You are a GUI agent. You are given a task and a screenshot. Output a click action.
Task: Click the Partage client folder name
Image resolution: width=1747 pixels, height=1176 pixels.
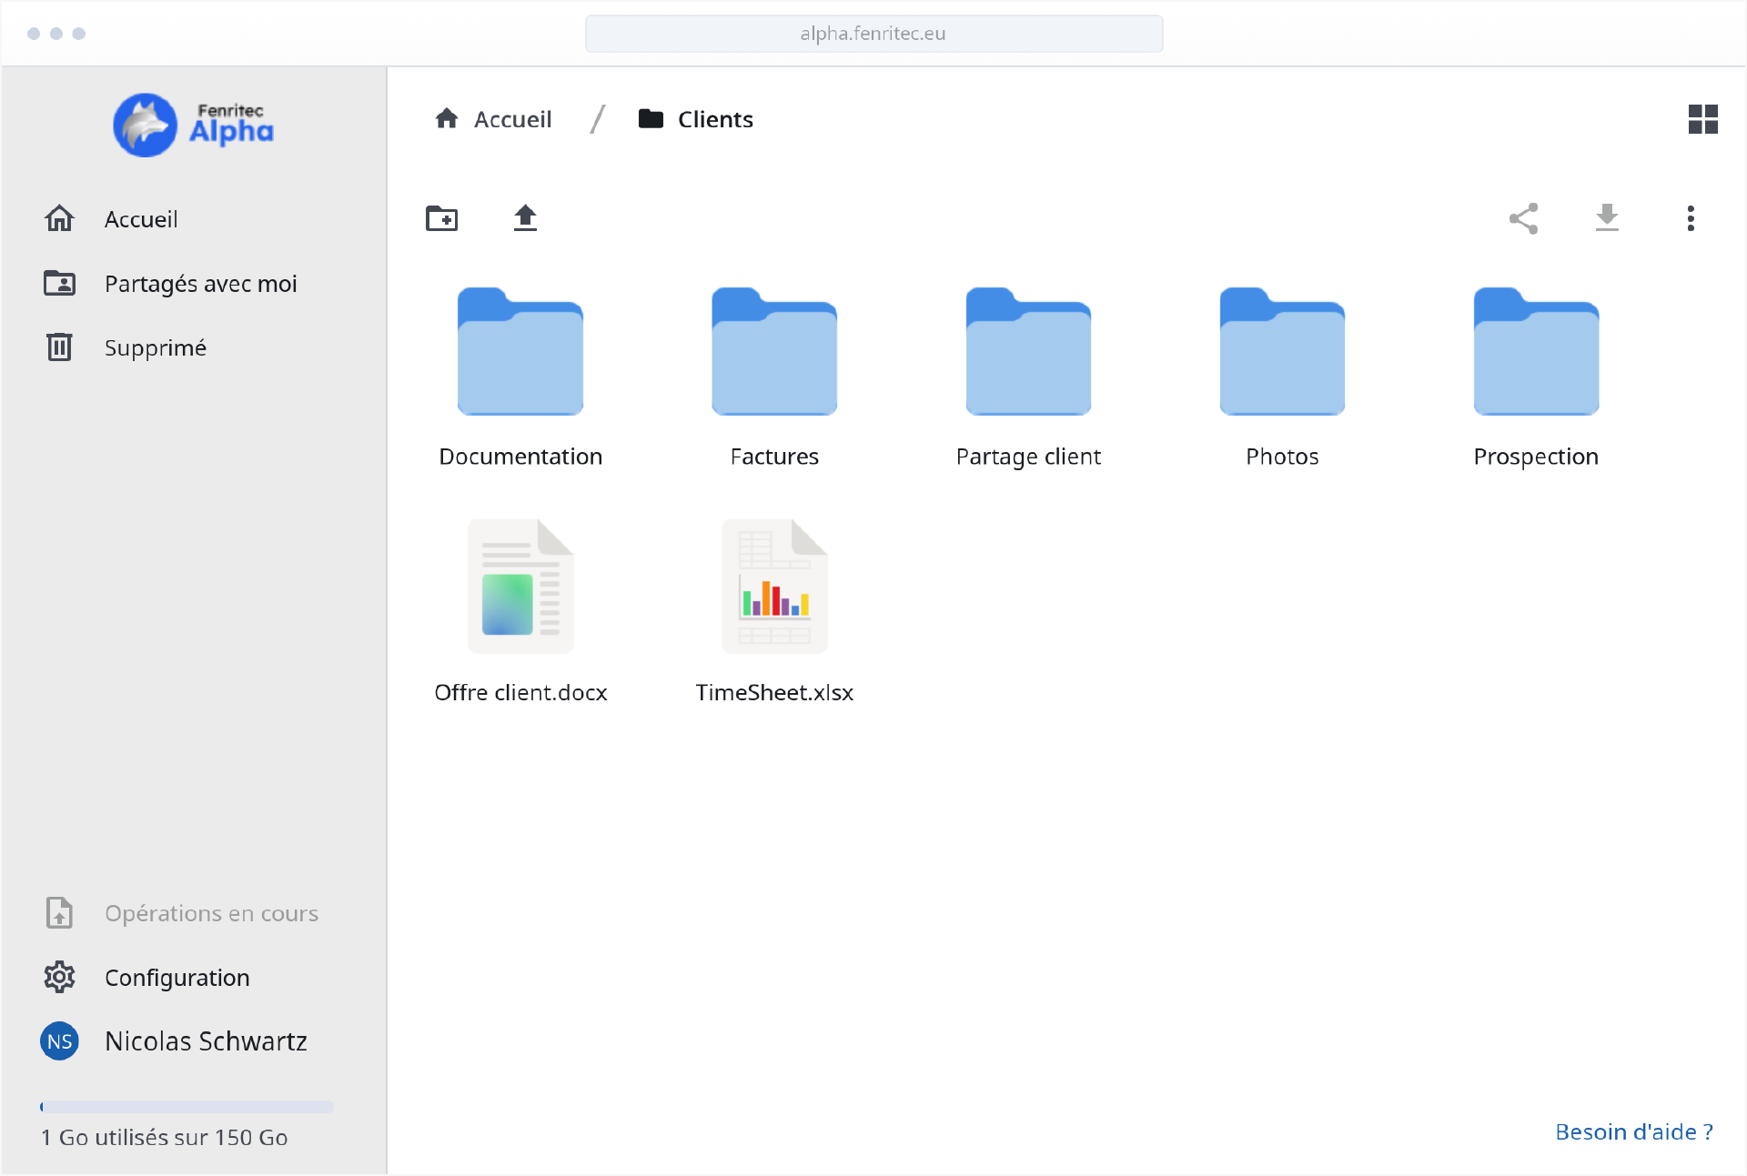(x=1028, y=457)
